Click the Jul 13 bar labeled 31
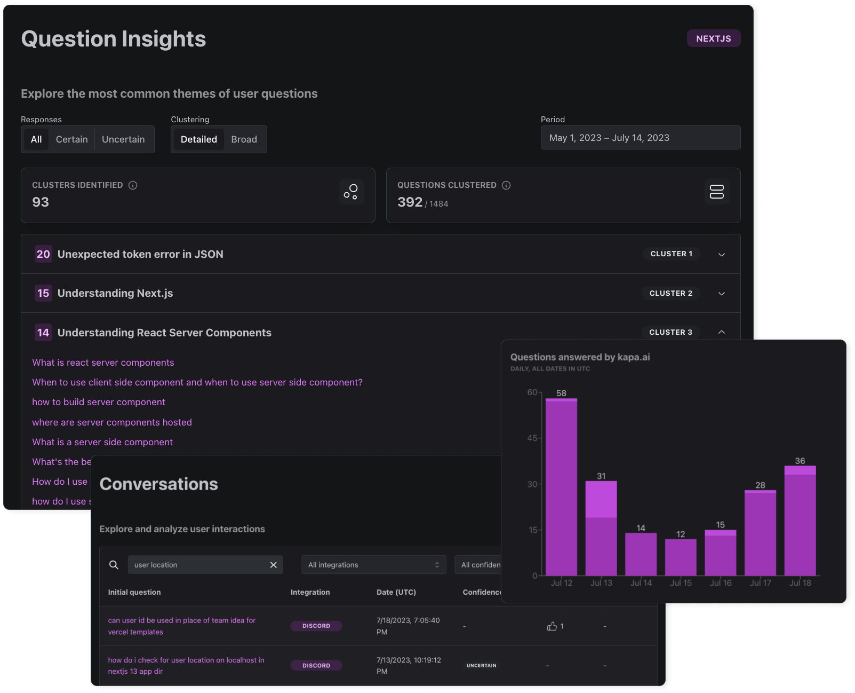Image resolution: width=855 pixels, height=693 pixels. pos(601,528)
